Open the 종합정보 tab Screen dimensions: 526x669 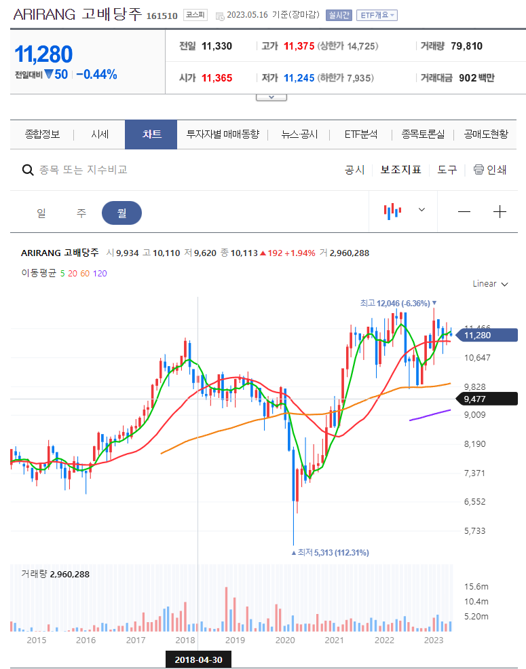pos(42,134)
